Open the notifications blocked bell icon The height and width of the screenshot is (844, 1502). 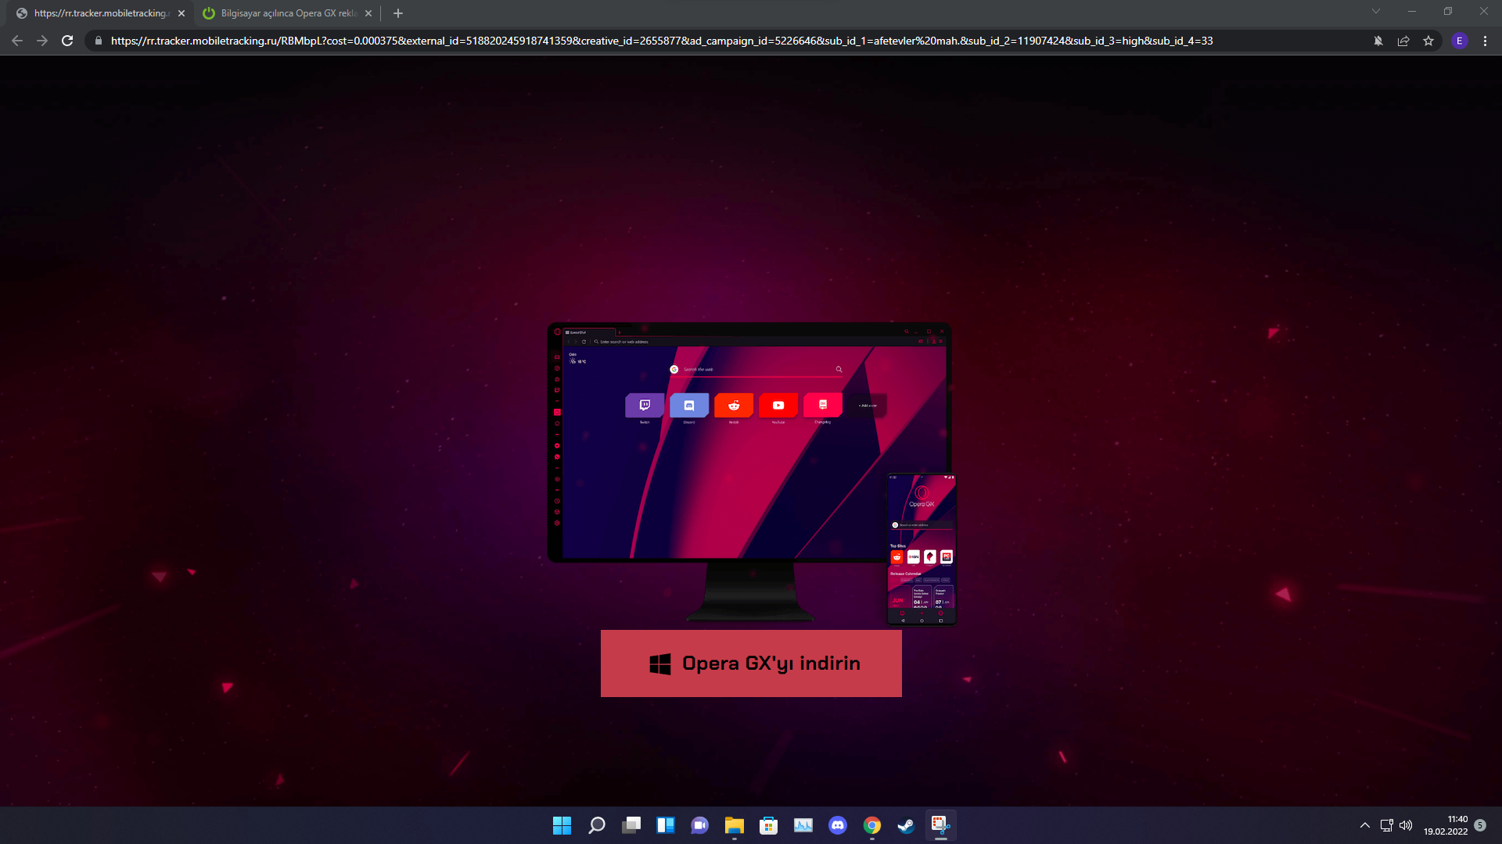click(1378, 41)
